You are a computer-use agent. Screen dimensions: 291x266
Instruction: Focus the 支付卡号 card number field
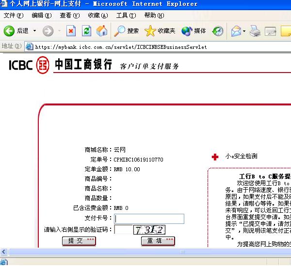tap(149, 219)
